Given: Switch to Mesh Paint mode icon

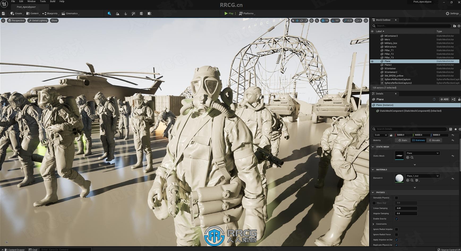Looking at the screenshot, I should (x=133, y=14).
